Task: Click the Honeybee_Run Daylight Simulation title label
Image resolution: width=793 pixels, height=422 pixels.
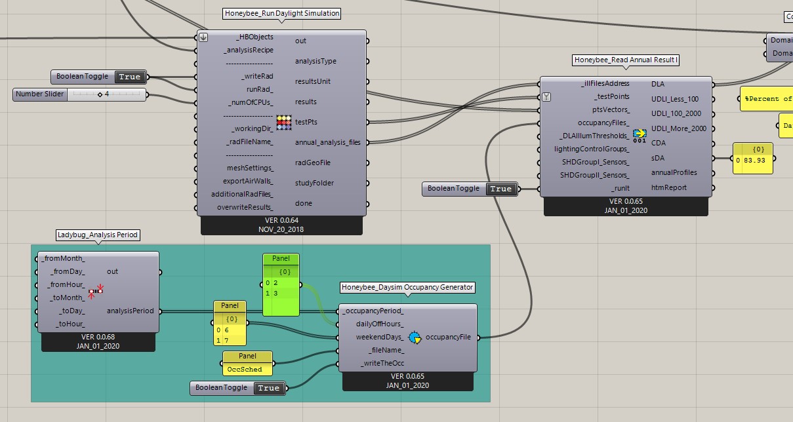Action: pyautogui.click(x=282, y=13)
